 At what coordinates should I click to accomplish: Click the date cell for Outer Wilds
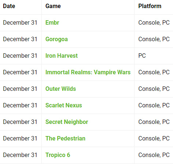click(20, 89)
